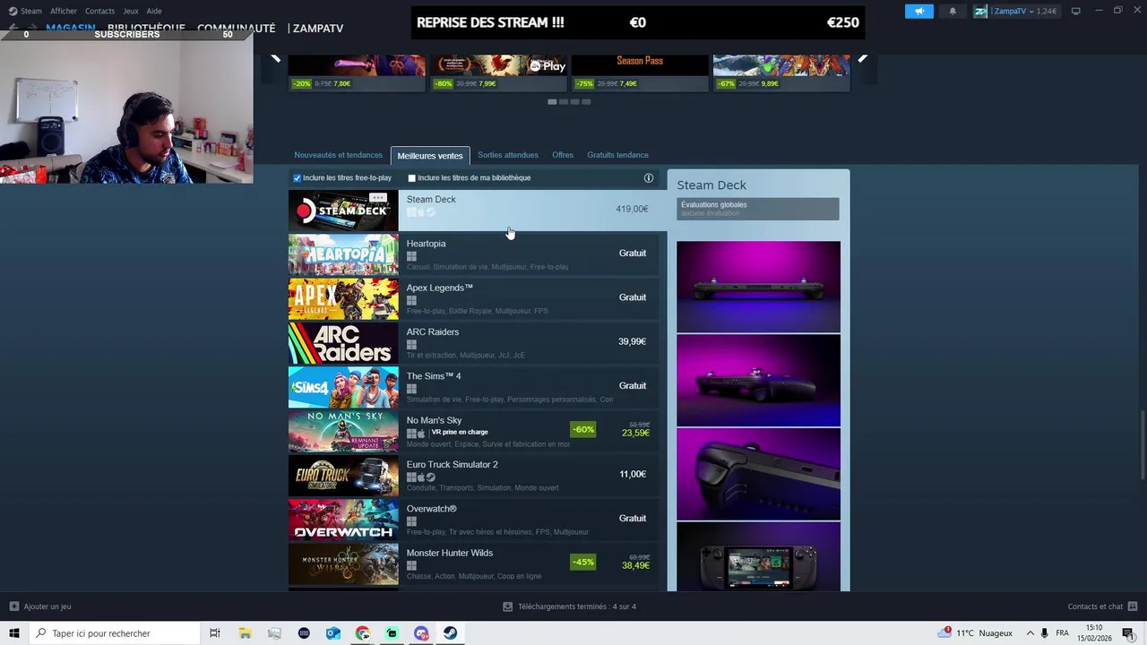Select the Gratuits tendance tab
The image size is (1147, 645).
[x=617, y=155]
